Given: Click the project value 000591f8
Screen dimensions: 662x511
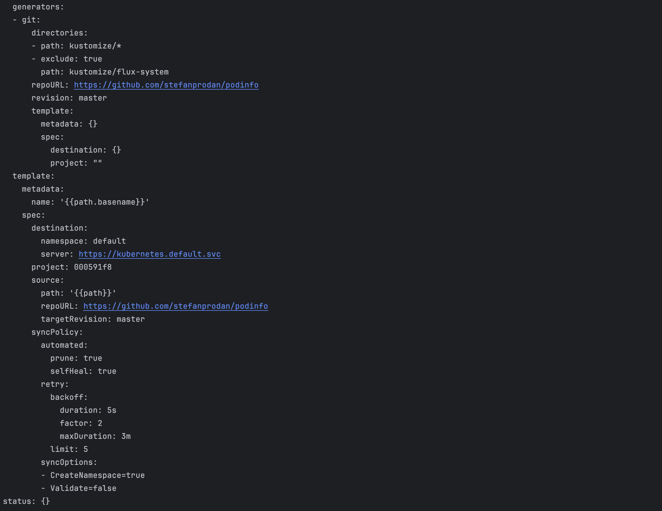Looking at the screenshot, I should coord(93,267).
